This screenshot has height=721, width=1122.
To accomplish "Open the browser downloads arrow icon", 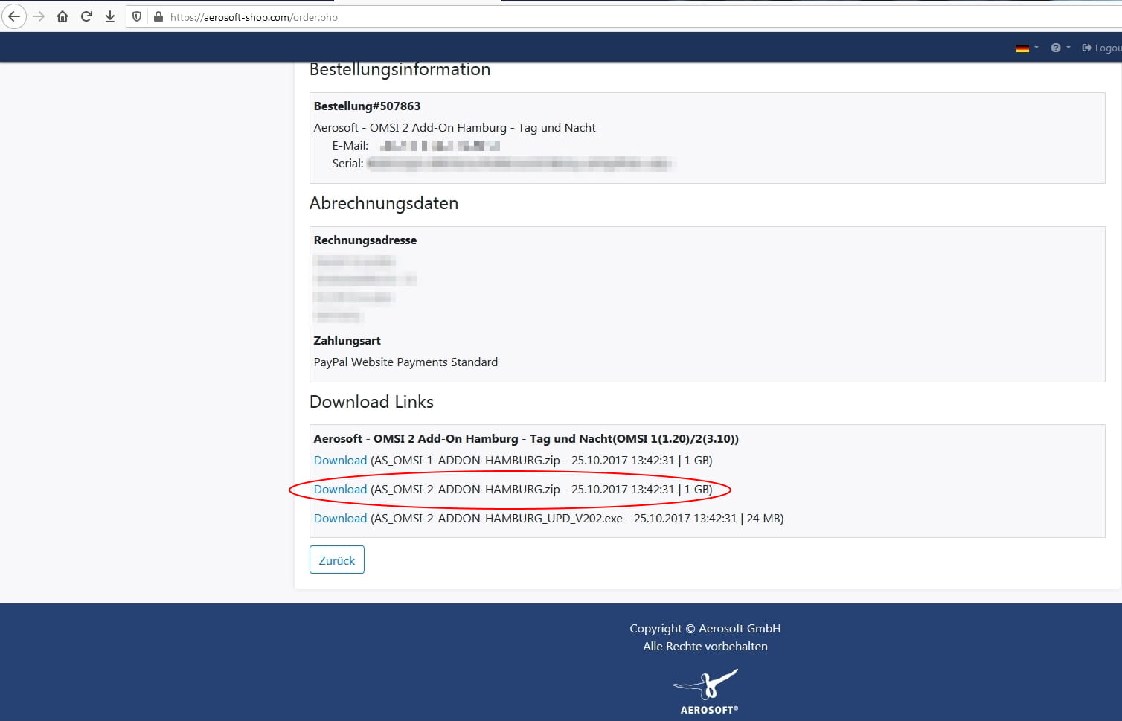I will click(110, 16).
